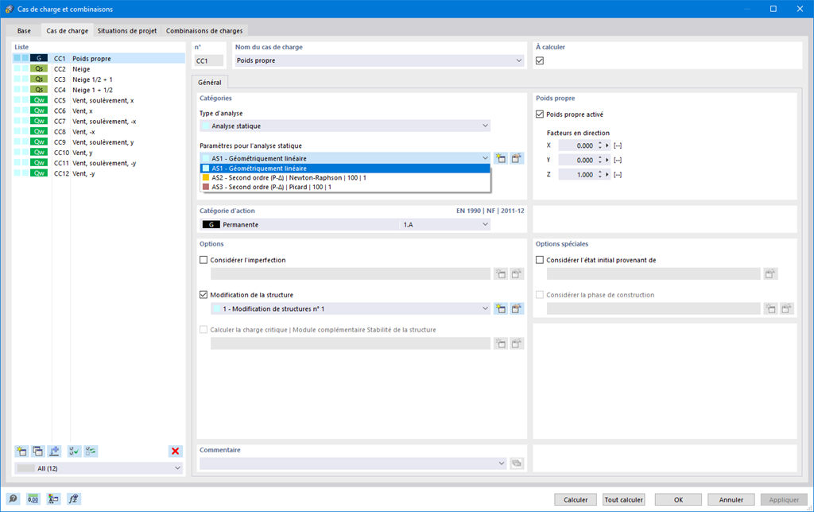Click new critical load settings icon

point(501,343)
